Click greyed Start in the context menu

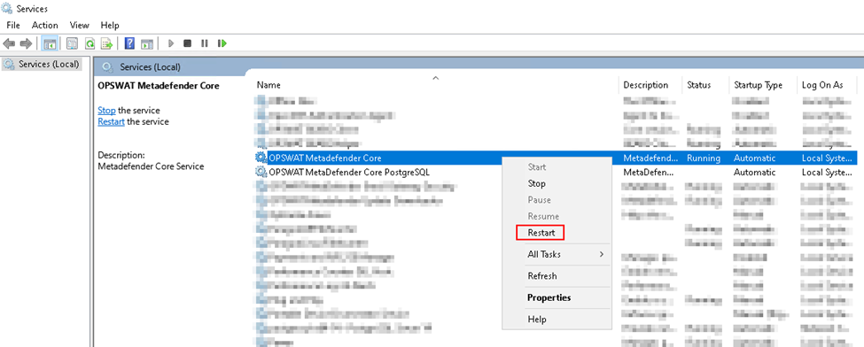click(x=537, y=167)
